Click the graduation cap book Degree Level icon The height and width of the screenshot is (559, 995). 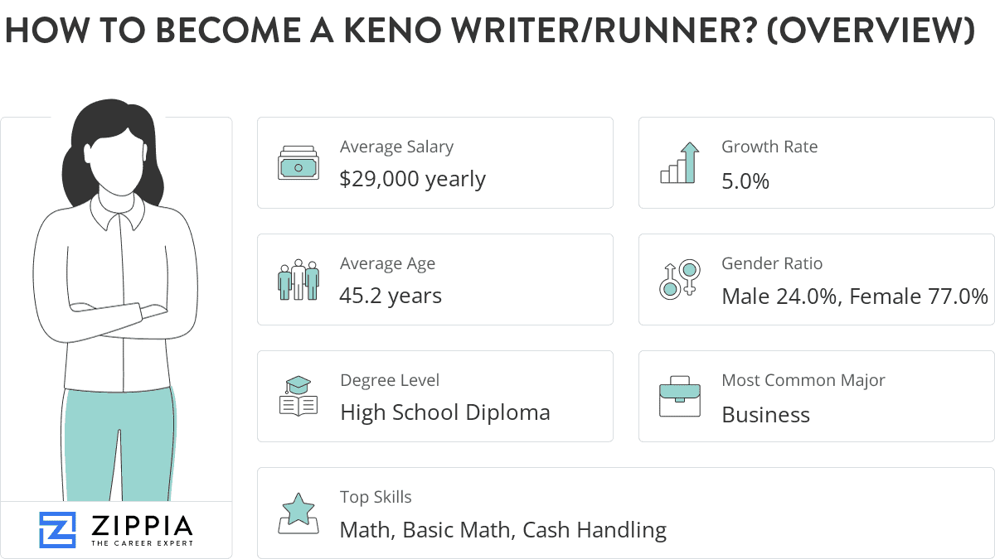(x=298, y=396)
